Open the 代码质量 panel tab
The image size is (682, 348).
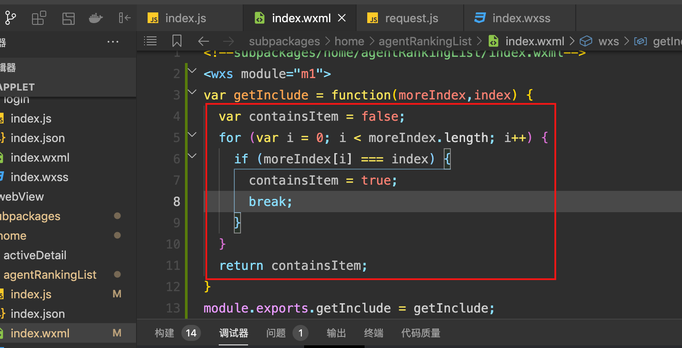(x=421, y=333)
